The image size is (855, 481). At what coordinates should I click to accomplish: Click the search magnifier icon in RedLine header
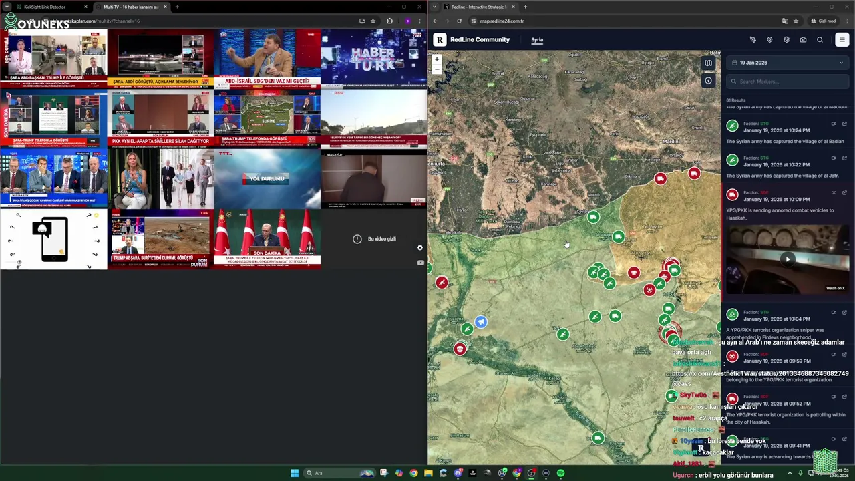point(820,40)
